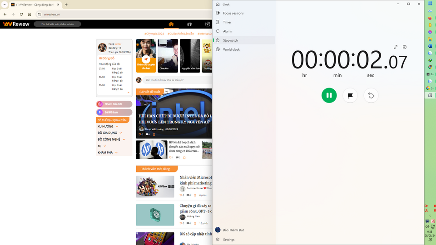Go forward in the Chrome browser
436x245 pixels.
(13, 14)
